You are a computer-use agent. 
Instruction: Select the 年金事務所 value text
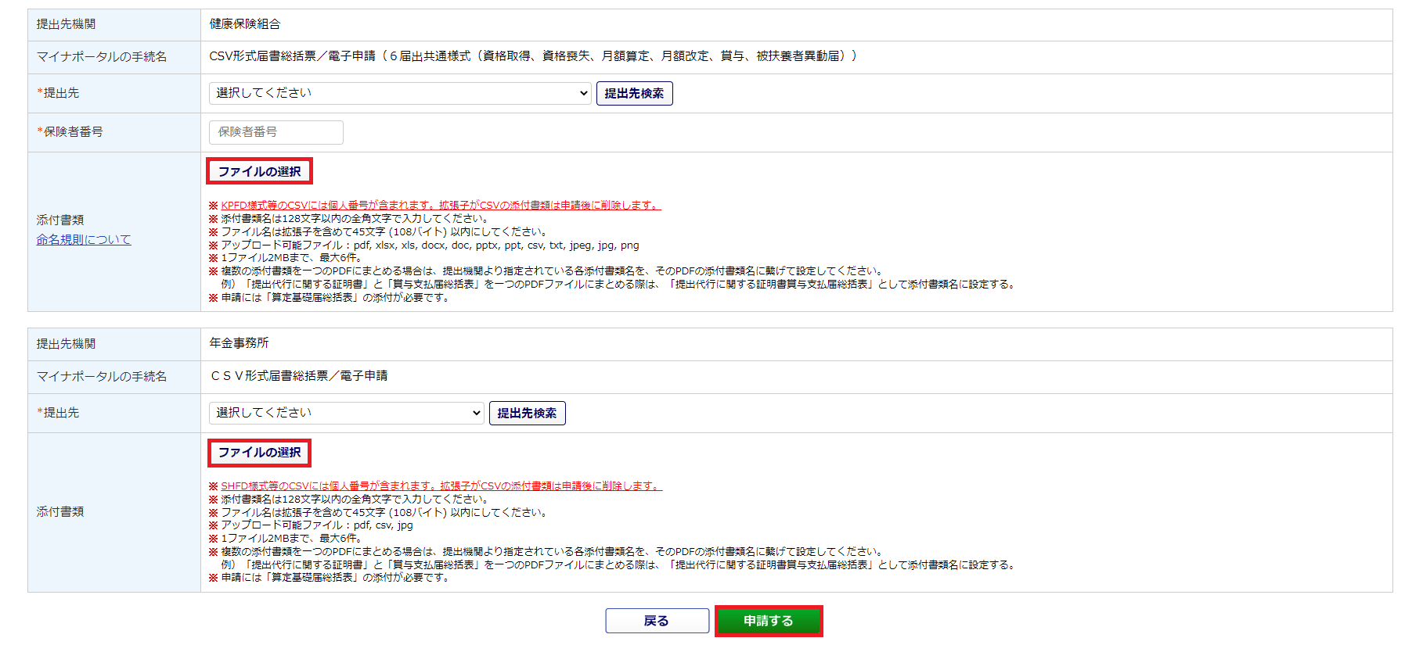coord(239,343)
